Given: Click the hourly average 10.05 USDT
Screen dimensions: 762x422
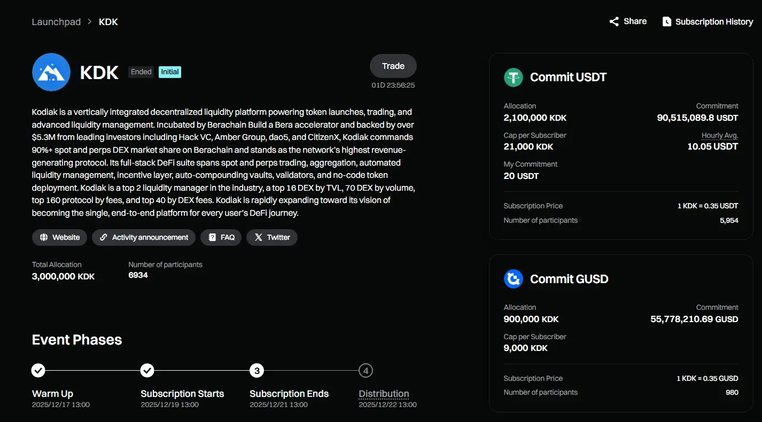Looking at the screenshot, I should (713, 146).
